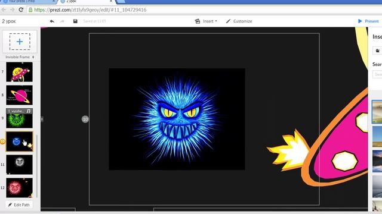This screenshot has width=382, height=214.
Task: Select path step 12, the red monster thumbnail
Action: click(19, 188)
